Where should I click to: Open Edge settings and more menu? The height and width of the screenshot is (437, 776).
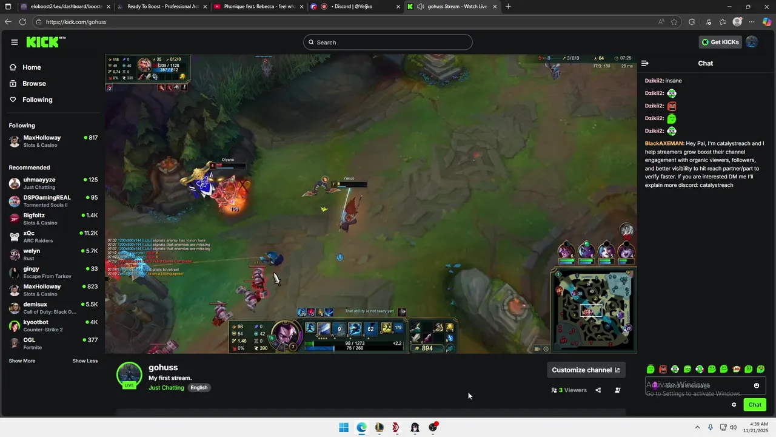pos(752,22)
